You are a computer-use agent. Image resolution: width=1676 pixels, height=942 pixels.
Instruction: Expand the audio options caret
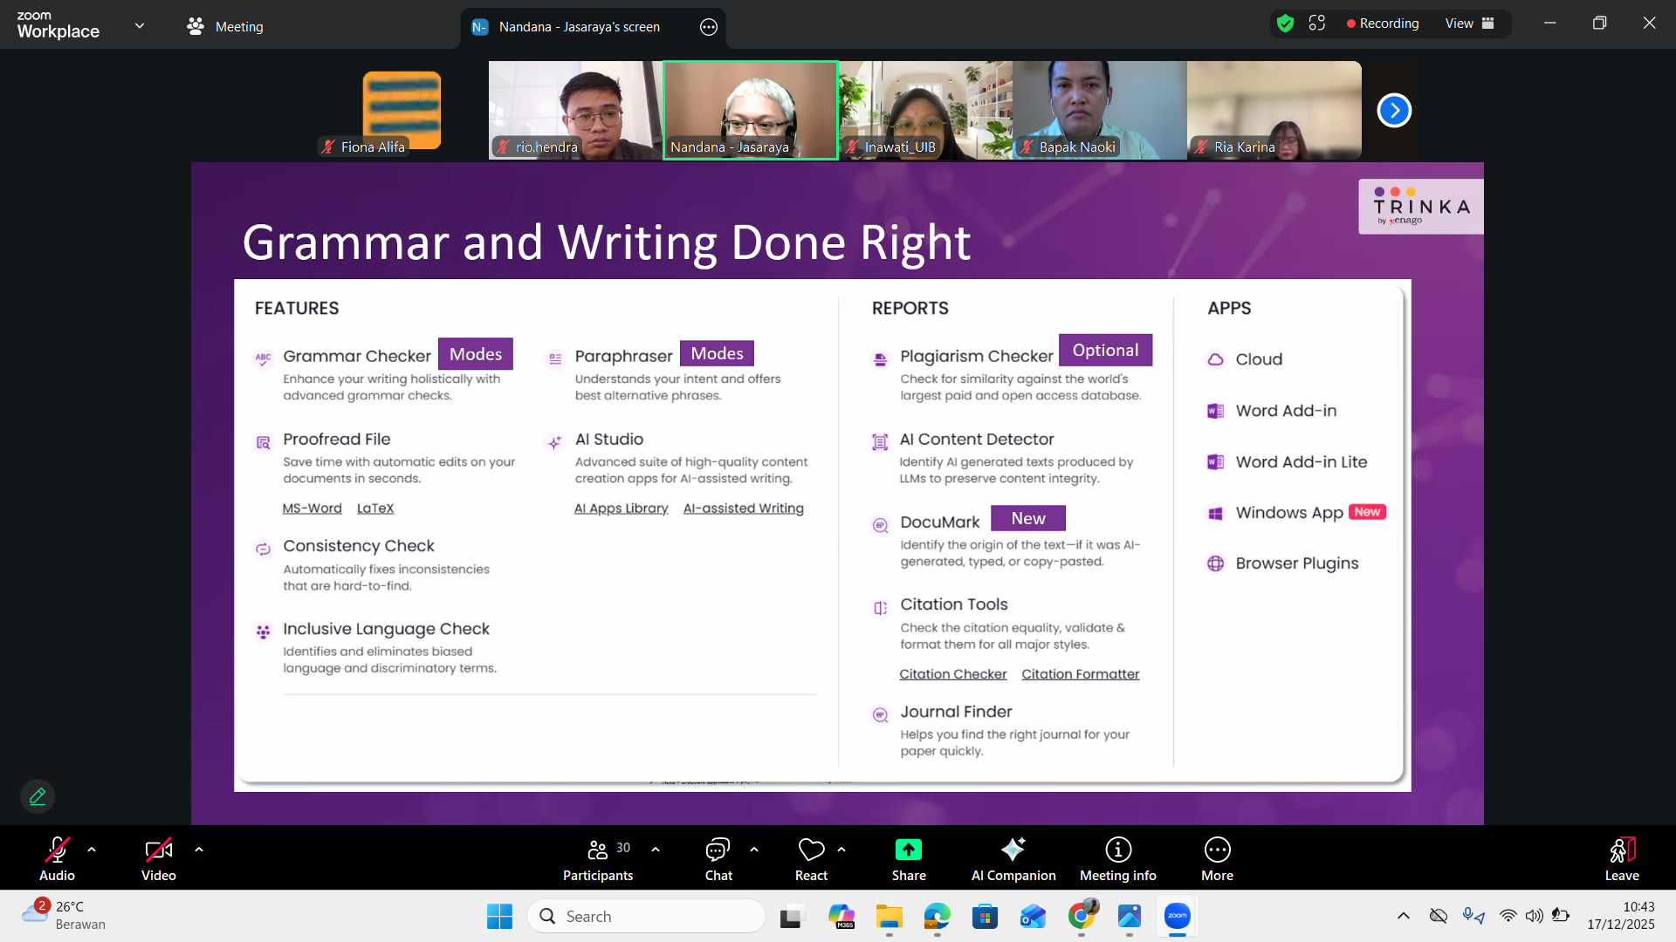(x=92, y=849)
